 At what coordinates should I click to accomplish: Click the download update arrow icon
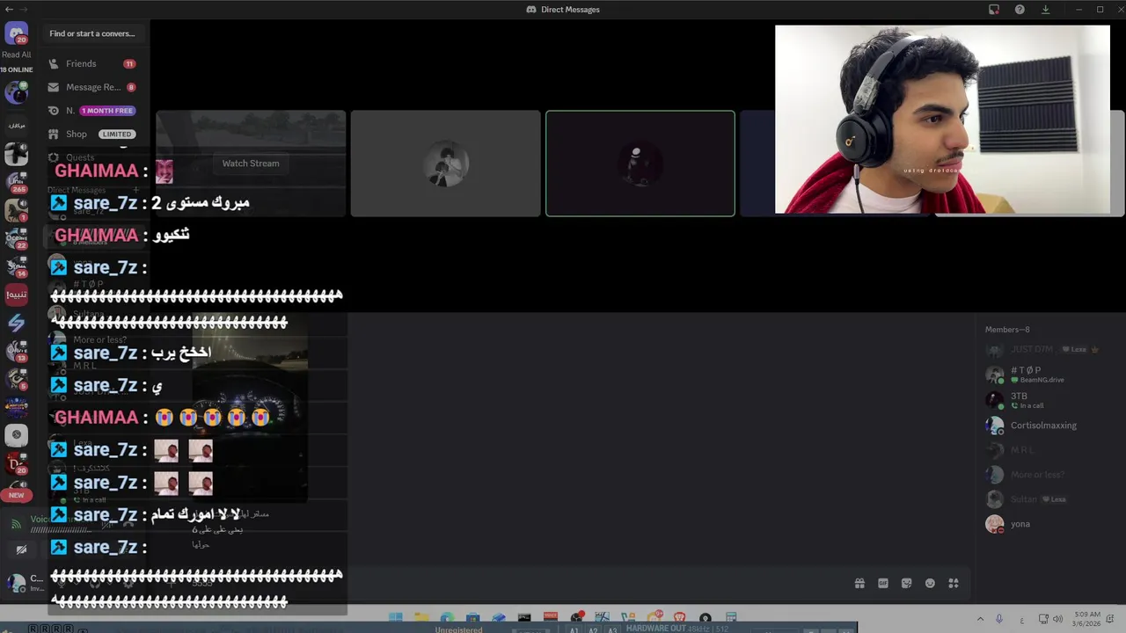[x=1045, y=10]
